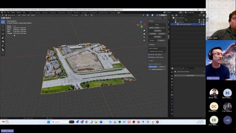Collapse Collection 2 in the outliner
The height and width of the screenshot is (133, 236).
[x=174, y=22]
